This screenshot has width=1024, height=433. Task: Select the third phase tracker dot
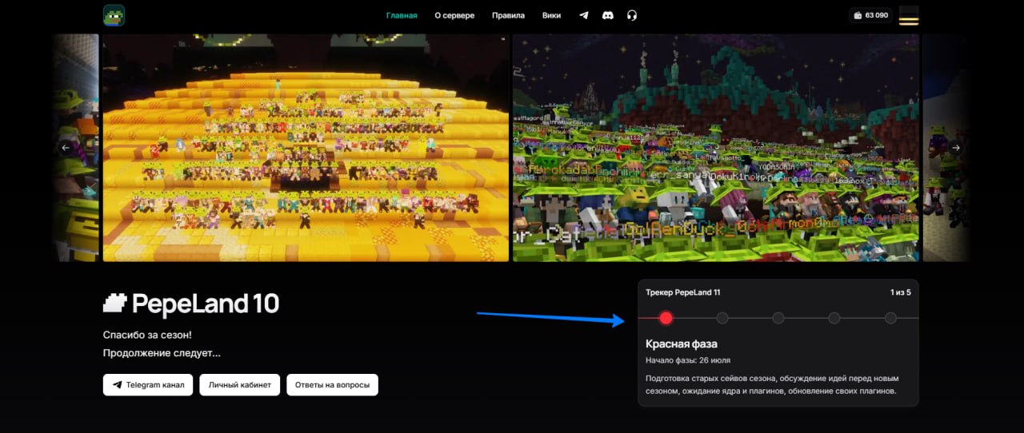coord(778,318)
